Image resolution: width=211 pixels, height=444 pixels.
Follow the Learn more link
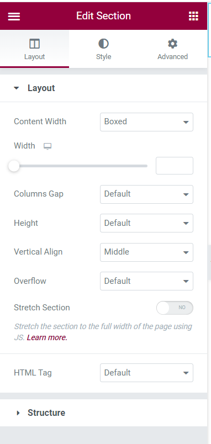pos(47,337)
